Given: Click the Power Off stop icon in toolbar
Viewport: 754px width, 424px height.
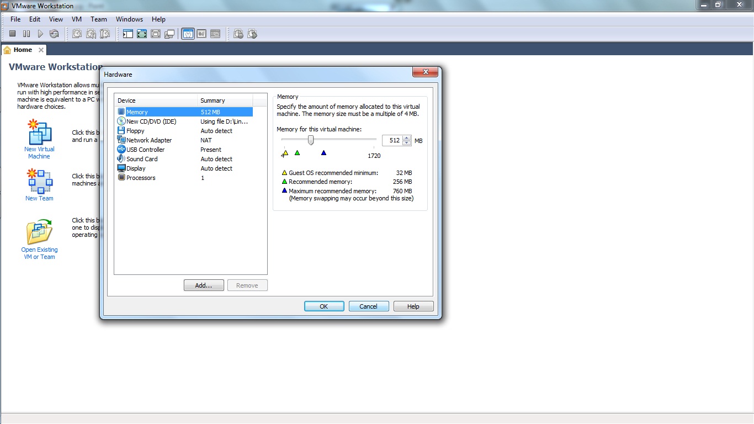Looking at the screenshot, I should tap(12, 34).
